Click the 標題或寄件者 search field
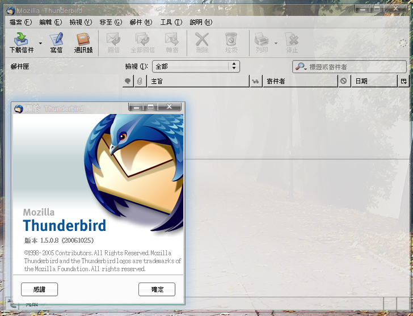This screenshot has width=413, height=316. click(355, 67)
